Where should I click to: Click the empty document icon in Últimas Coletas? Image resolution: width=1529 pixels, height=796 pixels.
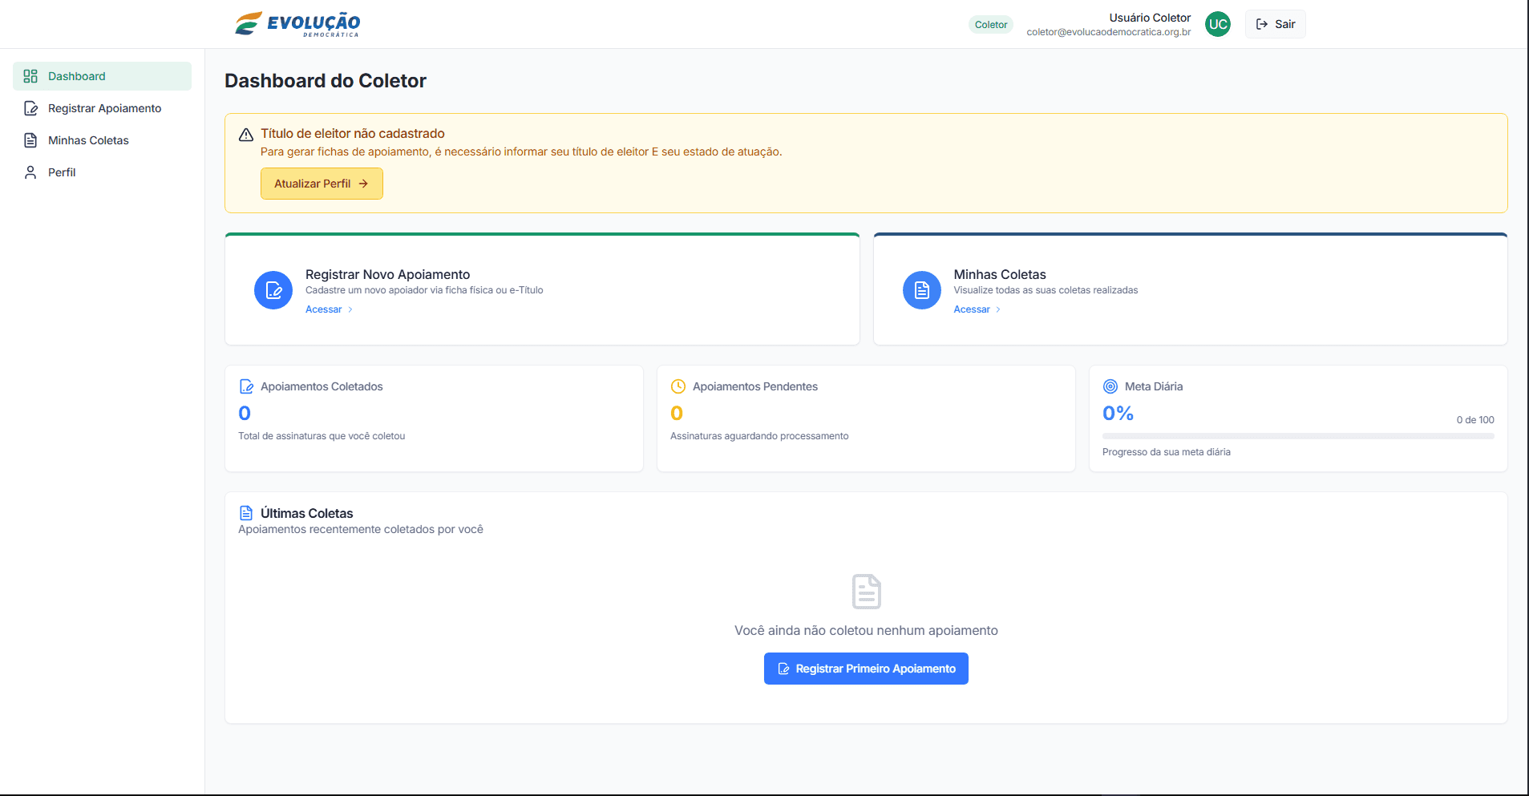866,592
